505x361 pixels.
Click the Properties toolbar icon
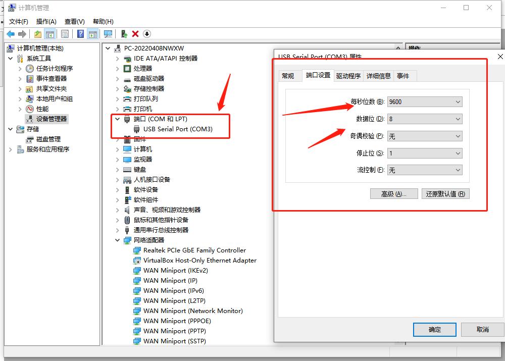point(65,33)
